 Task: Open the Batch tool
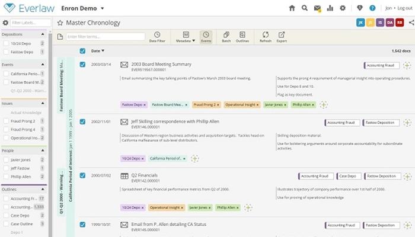click(226, 37)
